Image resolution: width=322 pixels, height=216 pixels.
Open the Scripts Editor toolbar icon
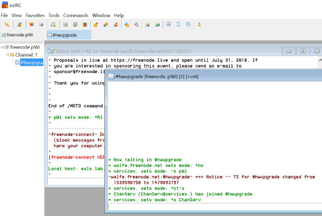[x=53, y=25]
